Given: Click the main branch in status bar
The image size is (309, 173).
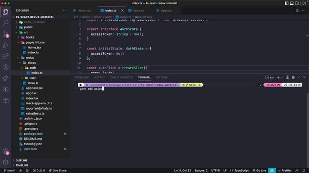Looking at the screenshot, I should click(9, 171).
